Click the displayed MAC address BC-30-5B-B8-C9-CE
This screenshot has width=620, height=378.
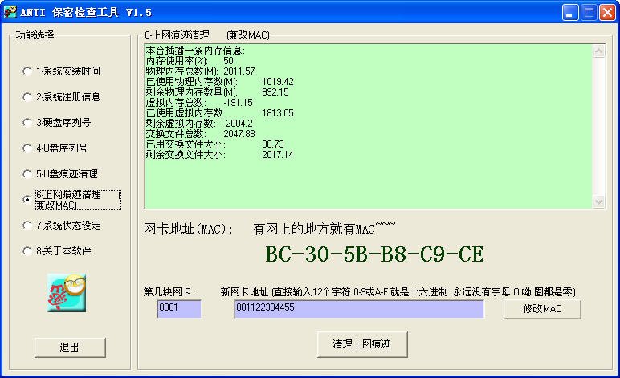[x=374, y=254]
